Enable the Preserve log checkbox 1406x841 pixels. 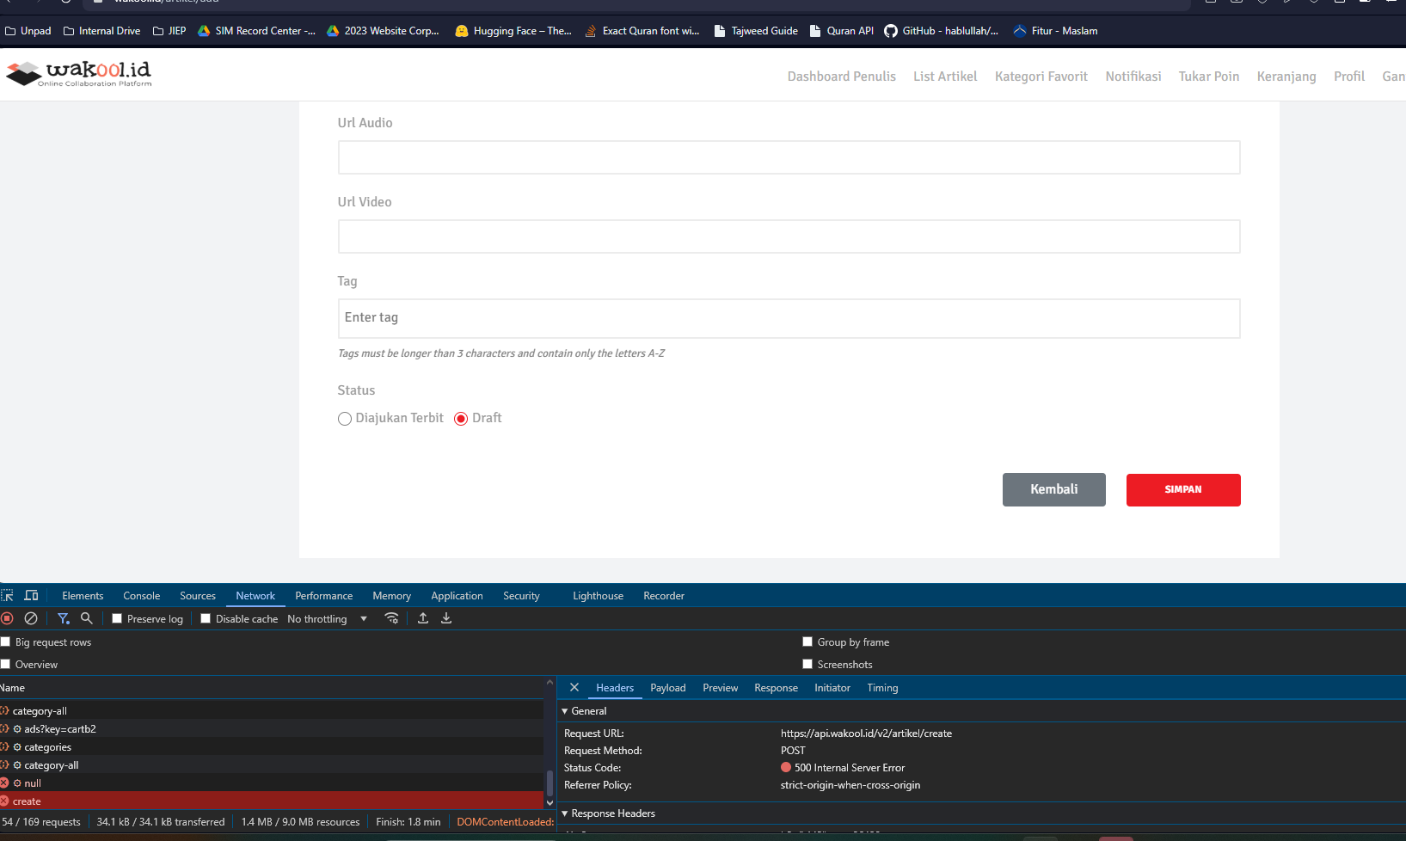[117, 618]
